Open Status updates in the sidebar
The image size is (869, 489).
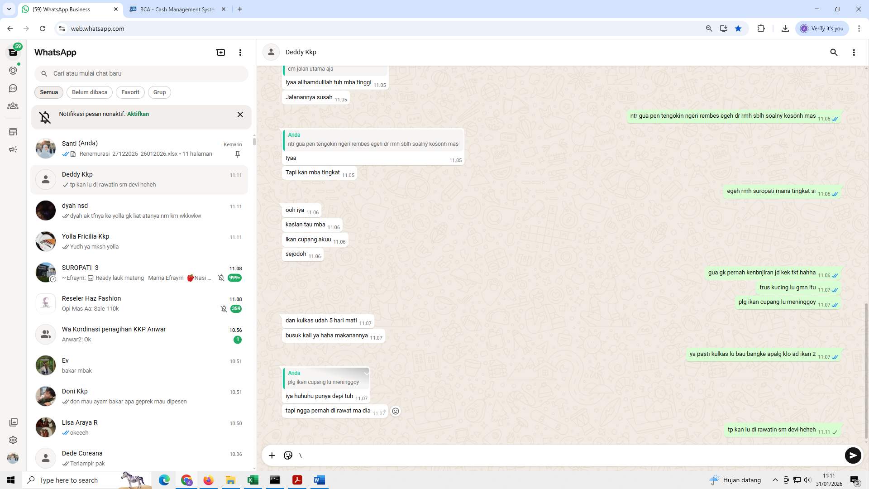pos(13,70)
